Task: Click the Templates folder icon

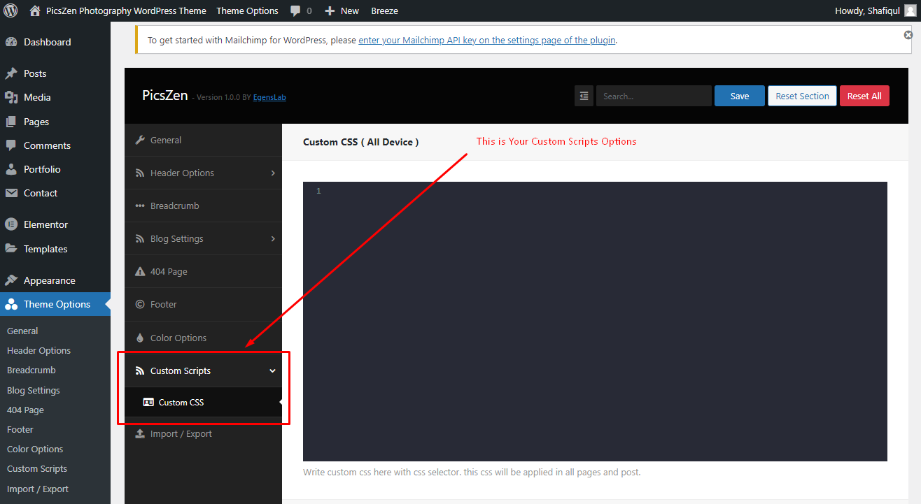Action: [11, 249]
